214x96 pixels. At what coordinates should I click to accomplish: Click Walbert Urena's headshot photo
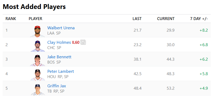click(37, 31)
